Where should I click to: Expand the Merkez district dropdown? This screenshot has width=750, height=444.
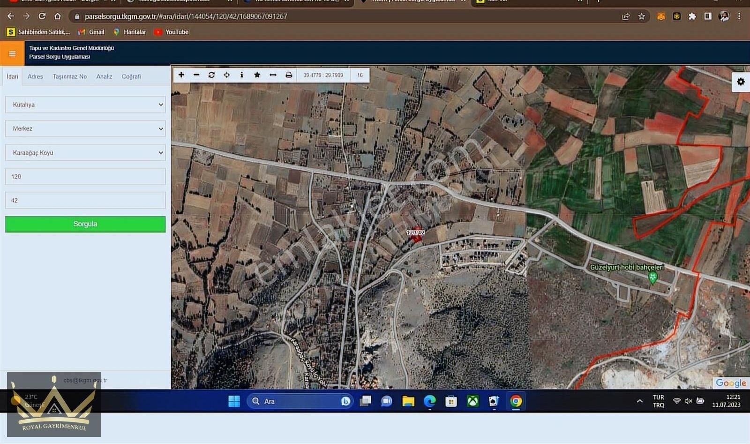(85, 128)
